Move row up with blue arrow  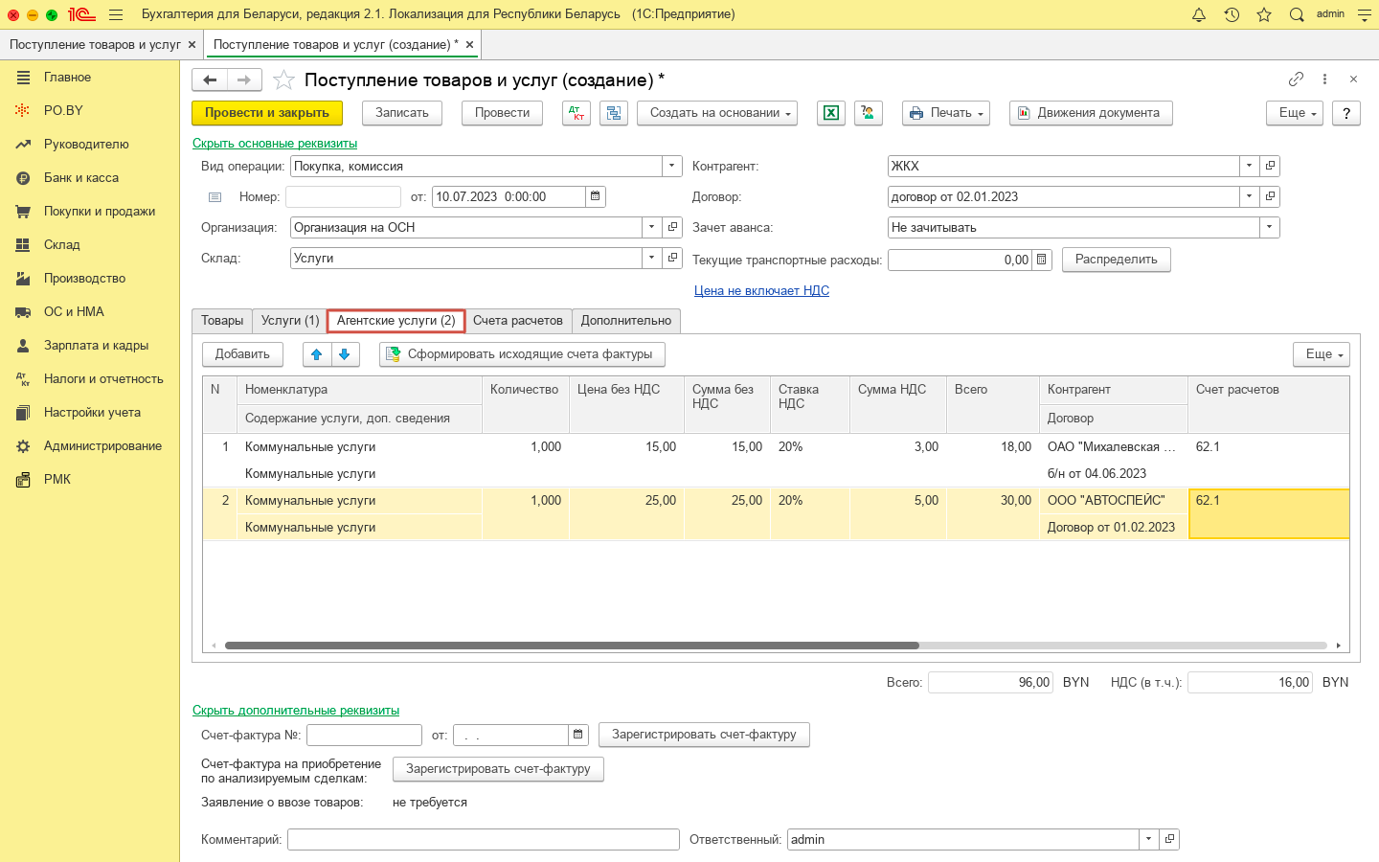click(x=317, y=354)
